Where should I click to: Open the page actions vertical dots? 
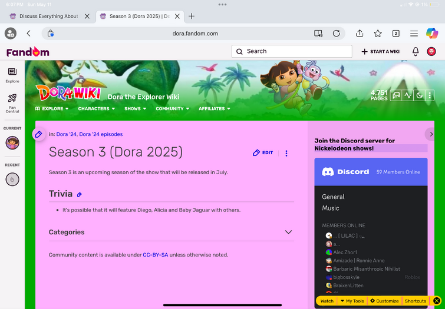[286, 154]
